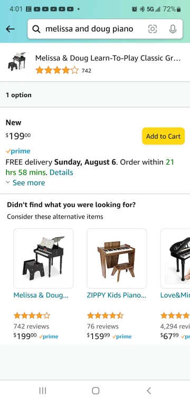The image size is (190, 402).
Task: Tap the Love&Mini piano title
Action: tap(175, 295)
